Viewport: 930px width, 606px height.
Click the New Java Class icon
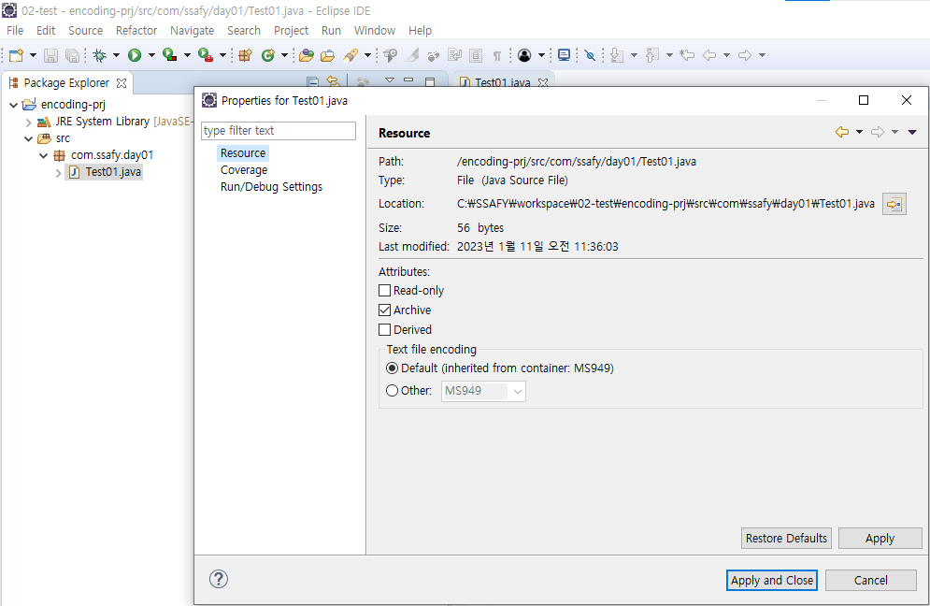(x=268, y=55)
